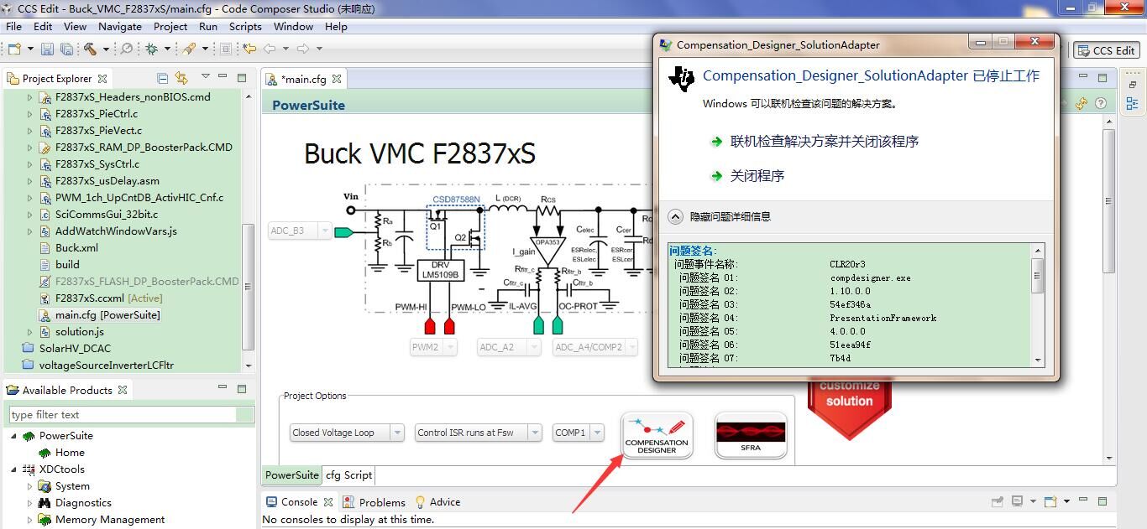The width and height of the screenshot is (1147, 529).
Task: Switch to the Advice tab
Action: [437, 502]
